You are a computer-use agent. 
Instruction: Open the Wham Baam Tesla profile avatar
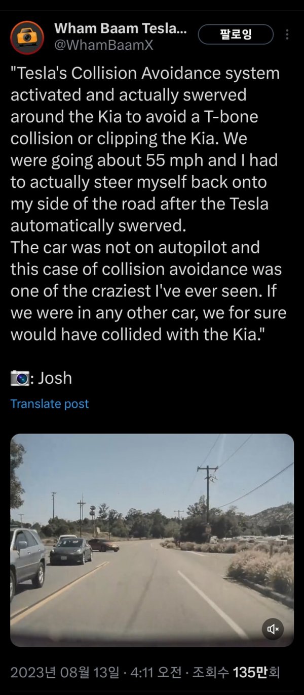28,37
